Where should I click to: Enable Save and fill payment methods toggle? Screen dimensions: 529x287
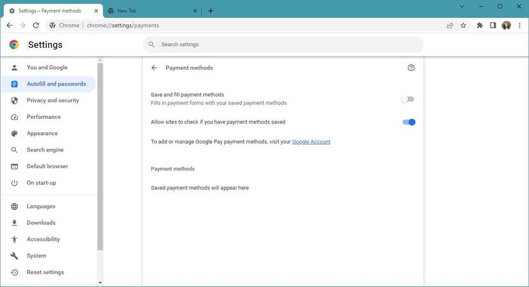(408, 99)
